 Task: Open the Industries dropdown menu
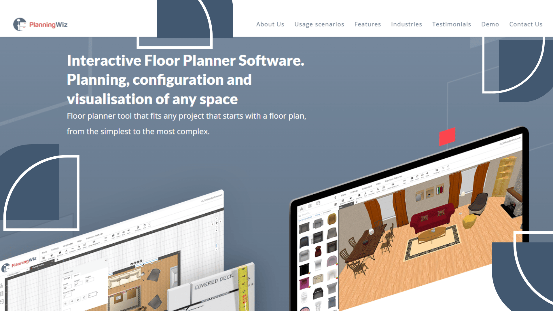[x=406, y=24]
